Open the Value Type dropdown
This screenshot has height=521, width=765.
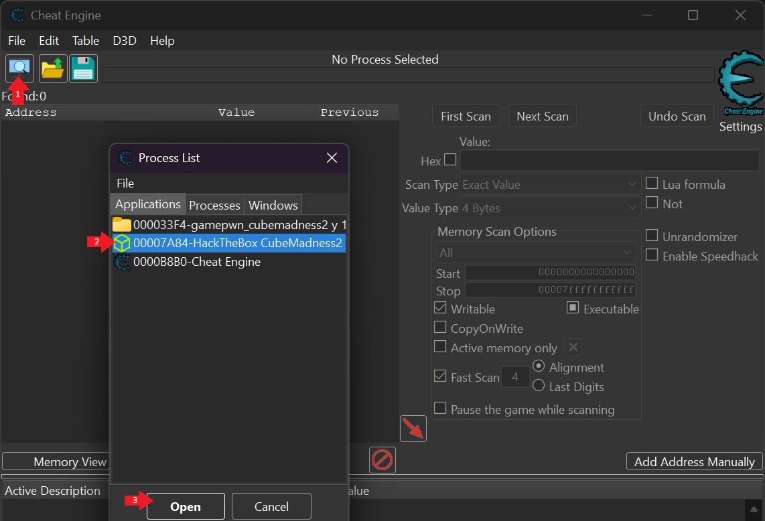pyautogui.click(x=550, y=208)
